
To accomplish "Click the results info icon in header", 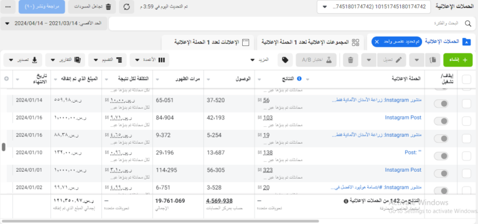I will (x=299, y=78).
